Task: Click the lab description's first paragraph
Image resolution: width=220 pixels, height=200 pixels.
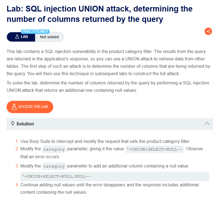Action: click(x=108, y=63)
